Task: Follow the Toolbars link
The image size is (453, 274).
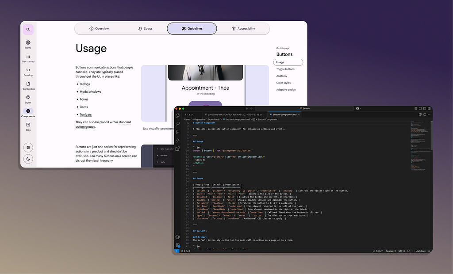Action: pos(85,114)
